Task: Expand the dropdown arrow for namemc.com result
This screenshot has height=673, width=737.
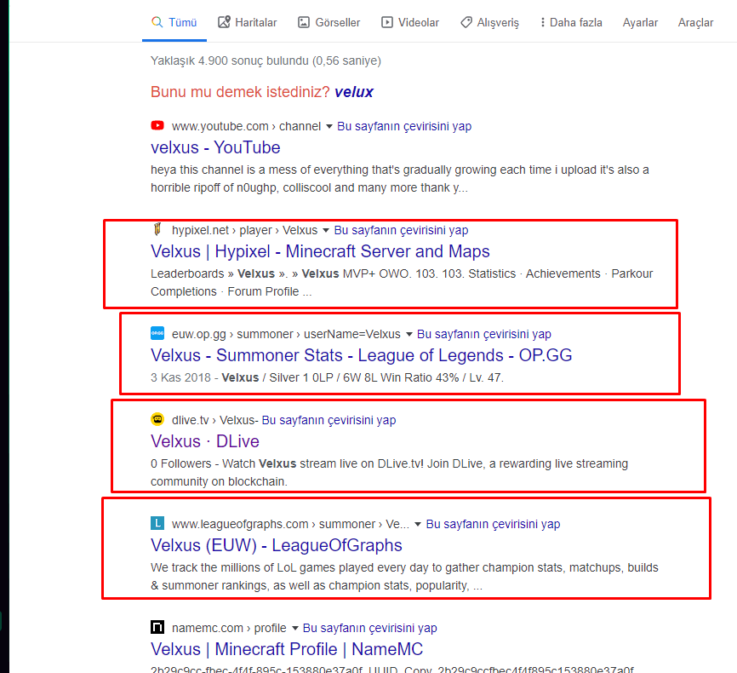Action: coord(294,629)
